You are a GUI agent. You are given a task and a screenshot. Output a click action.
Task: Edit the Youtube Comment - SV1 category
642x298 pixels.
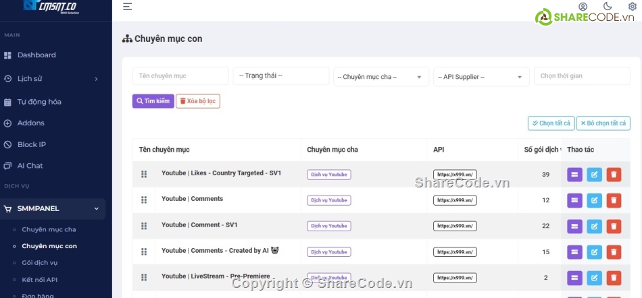(x=594, y=226)
